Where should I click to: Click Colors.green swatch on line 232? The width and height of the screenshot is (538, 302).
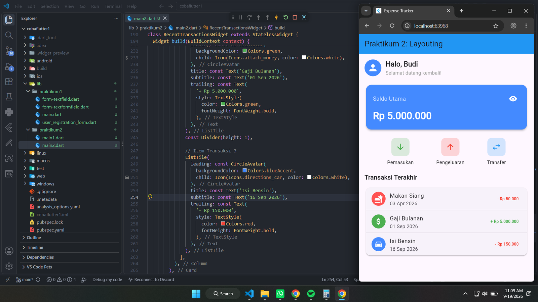(x=245, y=51)
